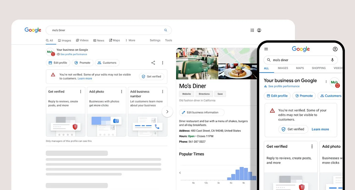
Task: Click Edit business information button
Action: tap(201, 113)
